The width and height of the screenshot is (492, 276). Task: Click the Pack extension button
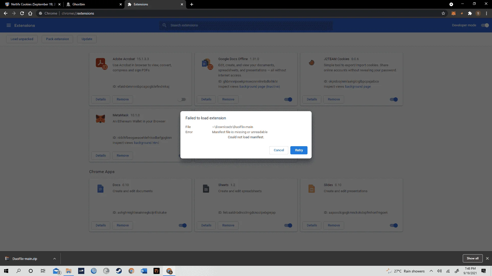[x=57, y=39]
